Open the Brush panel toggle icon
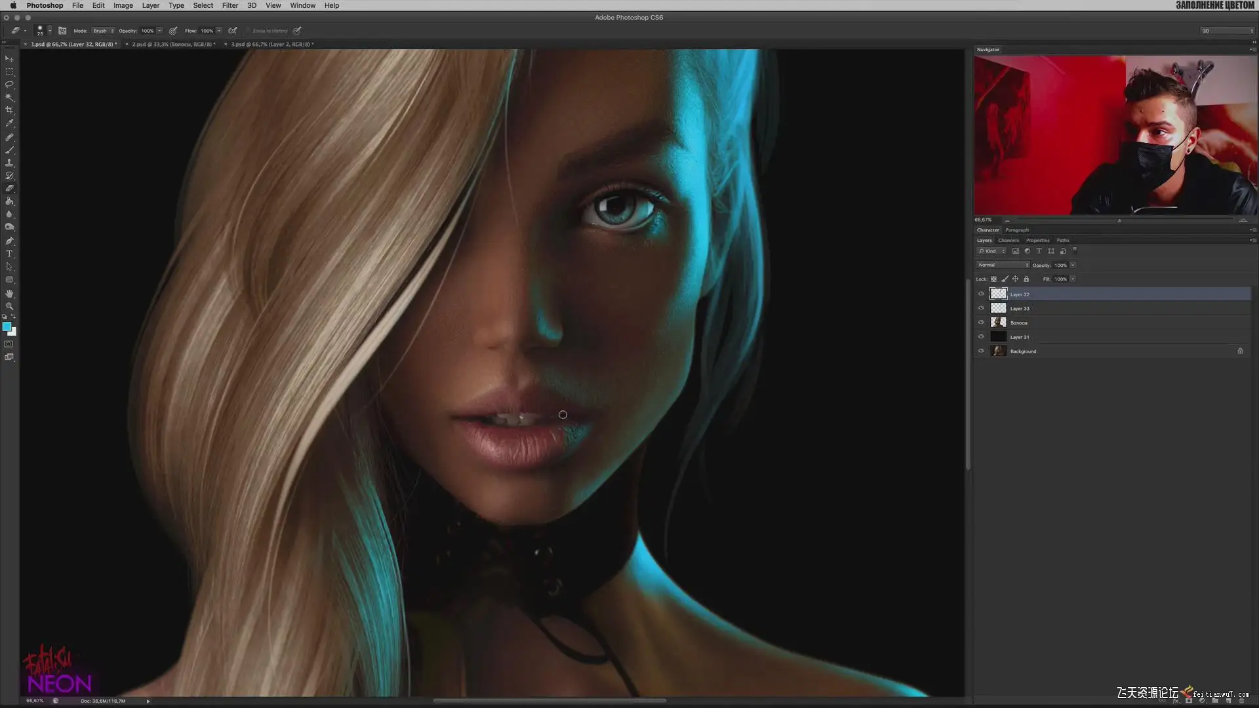 tap(62, 31)
